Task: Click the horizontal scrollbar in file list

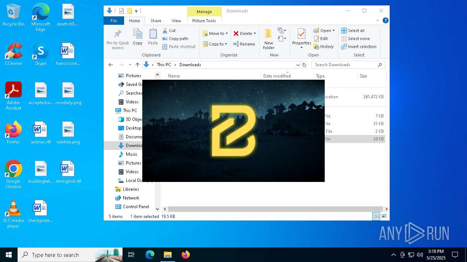Action: point(275,209)
